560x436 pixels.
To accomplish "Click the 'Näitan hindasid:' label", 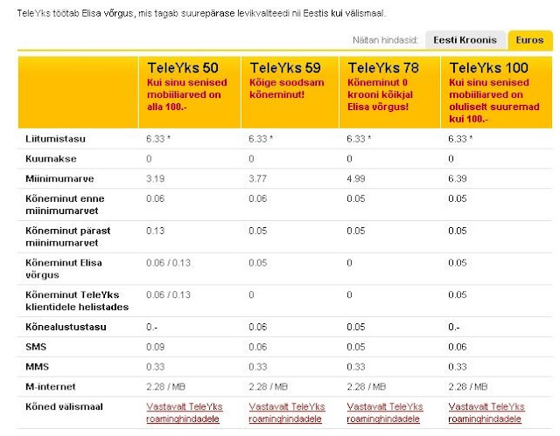I will pyautogui.click(x=385, y=40).
